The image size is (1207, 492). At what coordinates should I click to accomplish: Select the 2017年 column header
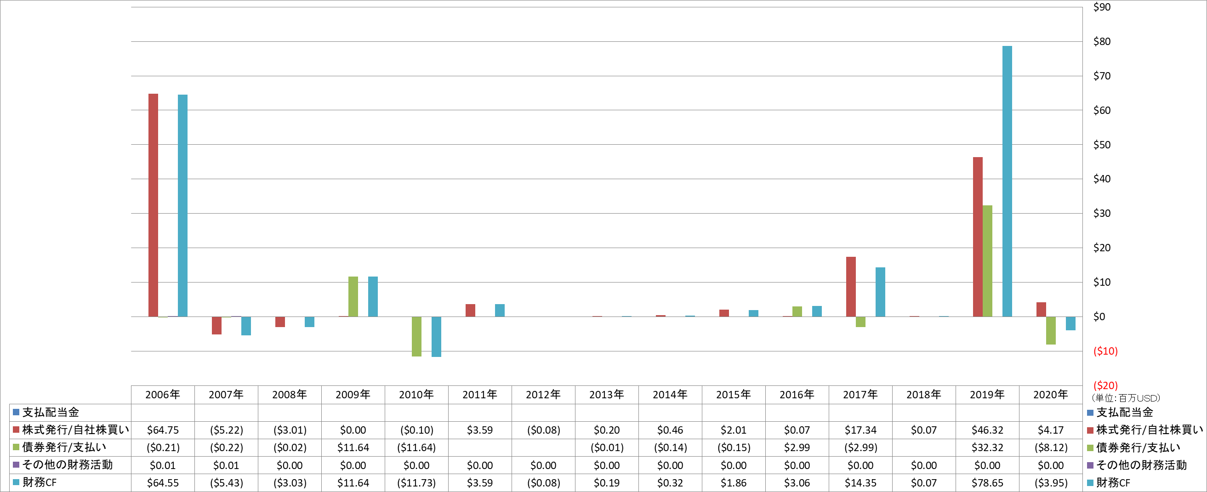point(860,395)
